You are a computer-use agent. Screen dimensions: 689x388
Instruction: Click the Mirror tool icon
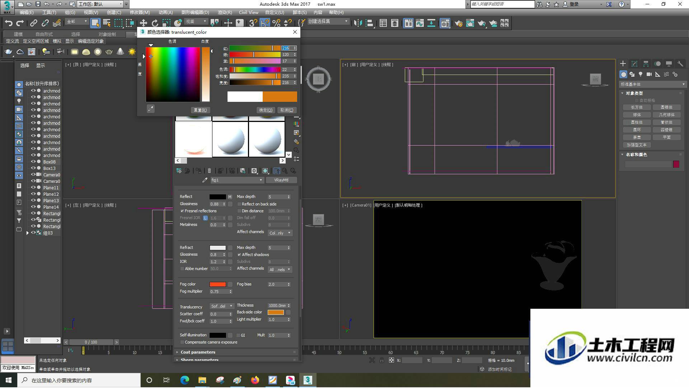point(358,23)
